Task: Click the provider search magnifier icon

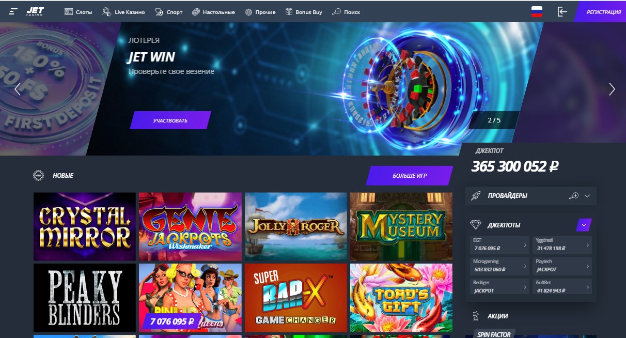Action: [573, 196]
